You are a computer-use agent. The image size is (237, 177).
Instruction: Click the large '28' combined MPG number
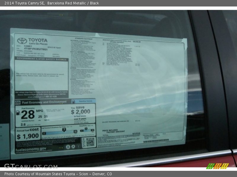[28, 115]
